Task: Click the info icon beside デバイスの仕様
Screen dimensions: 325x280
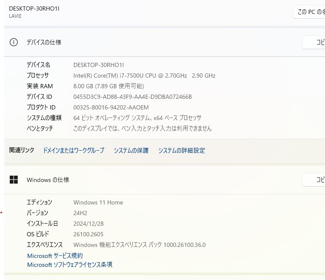Action: coord(14,42)
